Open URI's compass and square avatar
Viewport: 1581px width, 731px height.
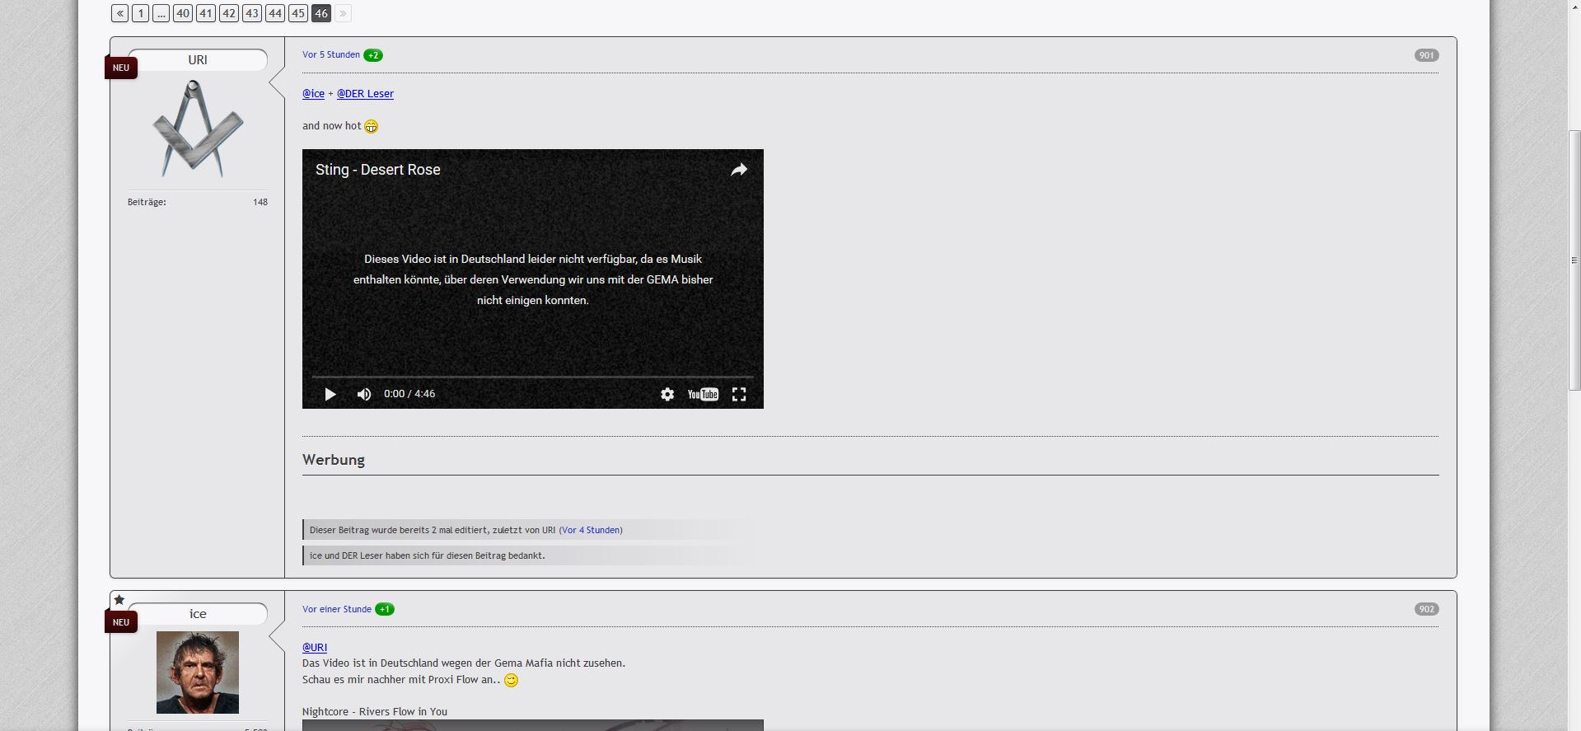(198, 129)
